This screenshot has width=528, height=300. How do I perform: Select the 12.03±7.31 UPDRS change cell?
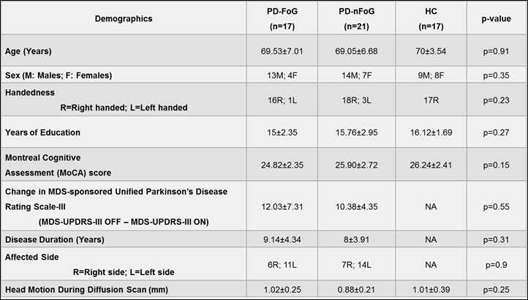point(285,206)
